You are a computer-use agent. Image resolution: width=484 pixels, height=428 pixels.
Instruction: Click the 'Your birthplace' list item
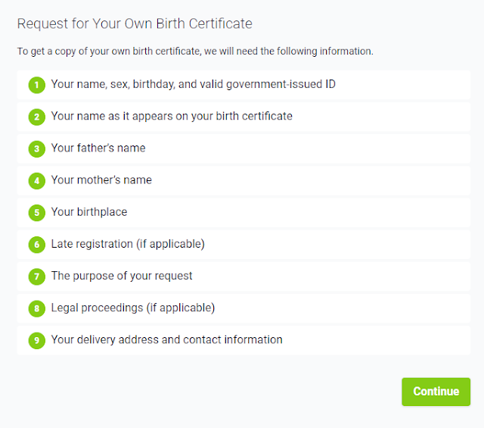tap(89, 212)
